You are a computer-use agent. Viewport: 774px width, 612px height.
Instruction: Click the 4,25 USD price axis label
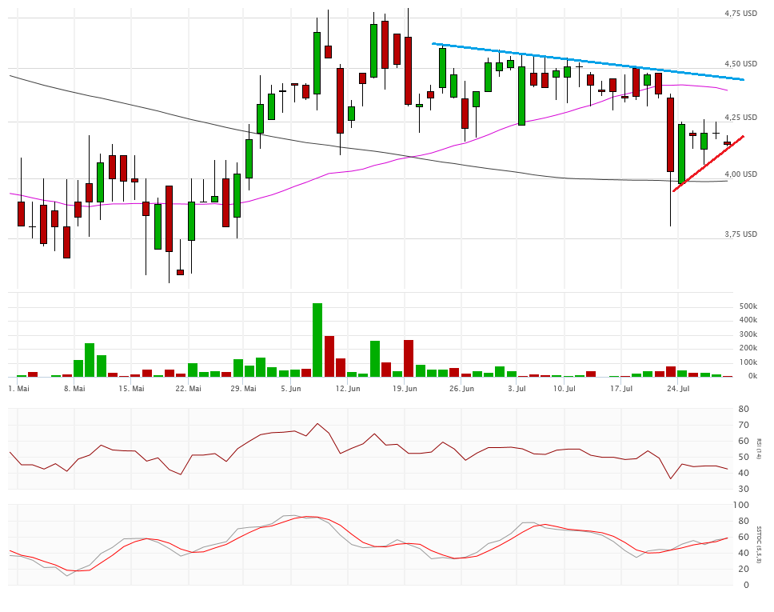(740, 118)
